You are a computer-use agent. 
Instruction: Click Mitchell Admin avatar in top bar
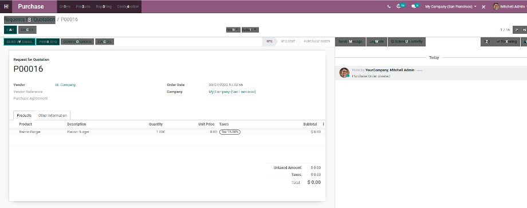[495, 6]
